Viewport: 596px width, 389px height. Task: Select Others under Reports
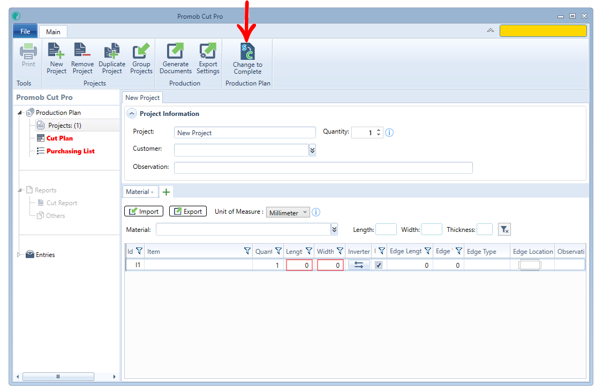point(56,216)
